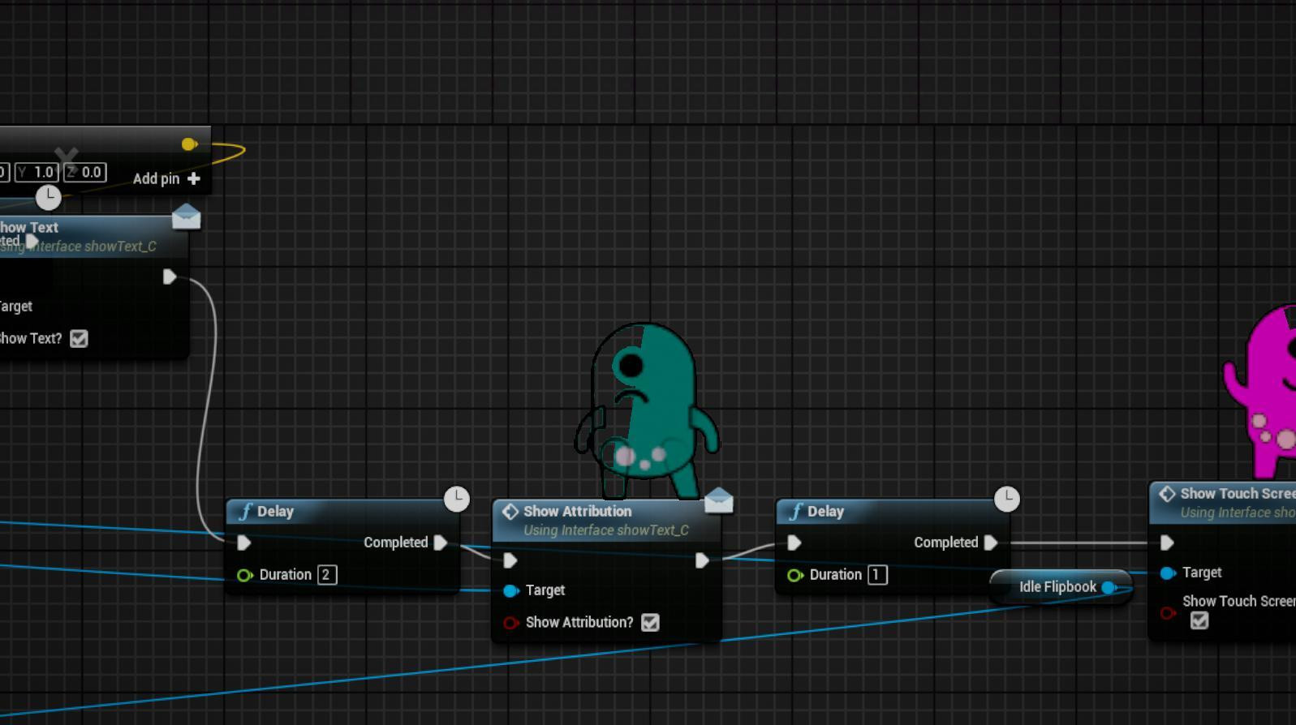The height and width of the screenshot is (725, 1296).
Task: Click the Show Touch Screen node title
Action: tap(1238, 493)
